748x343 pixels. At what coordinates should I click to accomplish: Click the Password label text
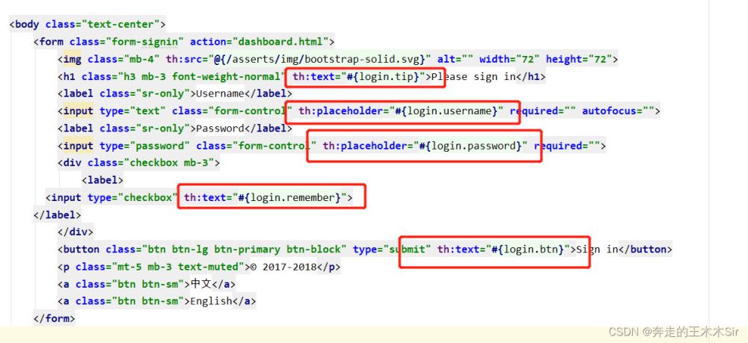[219, 129]
